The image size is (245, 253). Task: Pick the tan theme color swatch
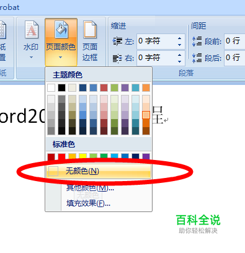[x=72, y=87]
